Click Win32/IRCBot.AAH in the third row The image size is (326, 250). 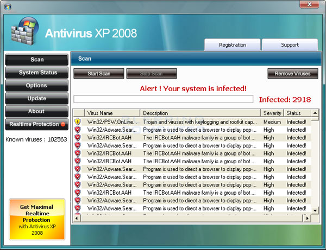coord(109,138)
